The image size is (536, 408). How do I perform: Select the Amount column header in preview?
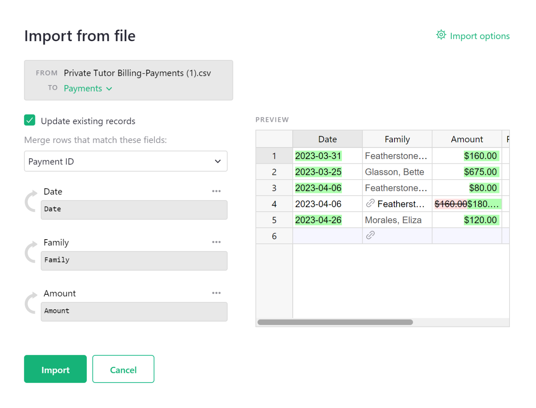[x=467, y=139]
